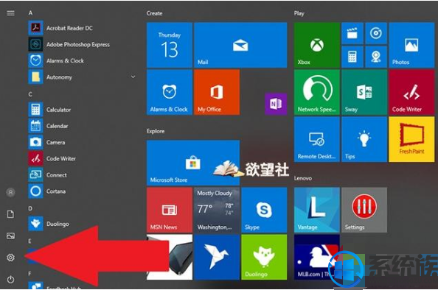Open the Thursday 13 calendar tile

point(170,45)
